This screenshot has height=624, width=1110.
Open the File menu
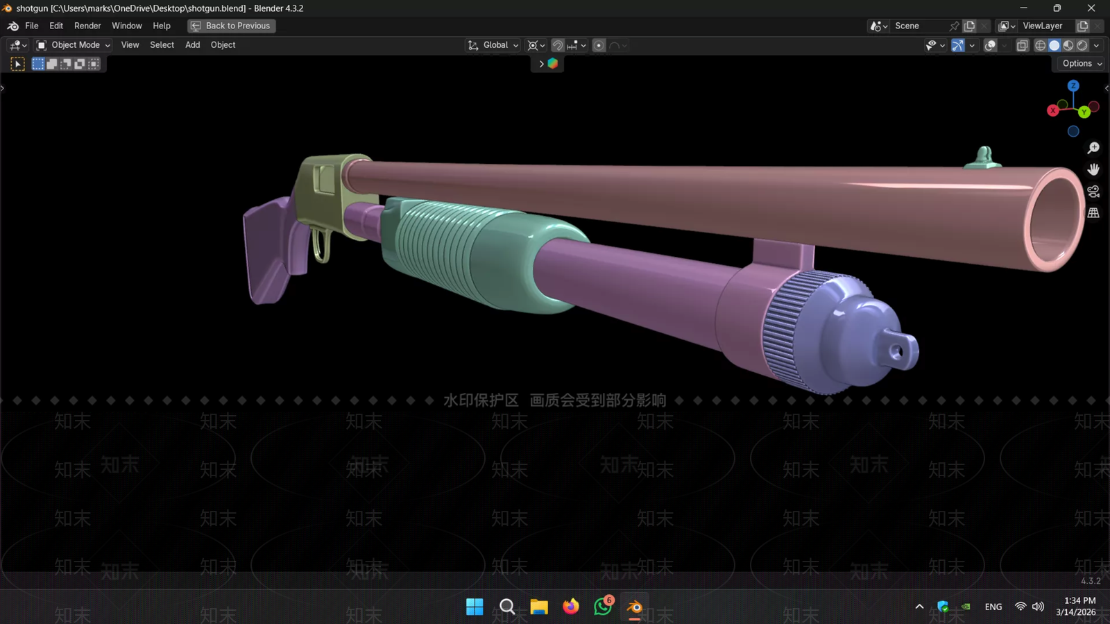[32, 26]
